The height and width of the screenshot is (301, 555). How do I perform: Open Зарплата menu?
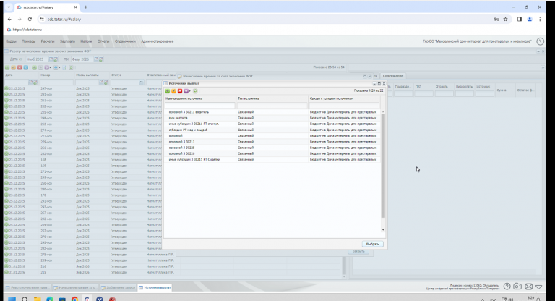tap(67, 41)
